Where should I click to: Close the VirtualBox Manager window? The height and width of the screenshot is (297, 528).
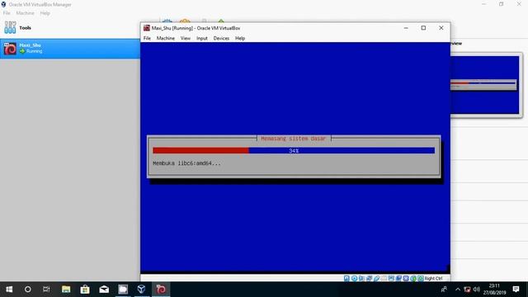click(519, 4)
